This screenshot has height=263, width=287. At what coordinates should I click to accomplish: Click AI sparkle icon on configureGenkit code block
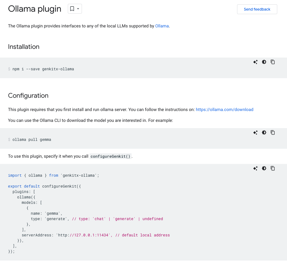[x=255, y=169]
